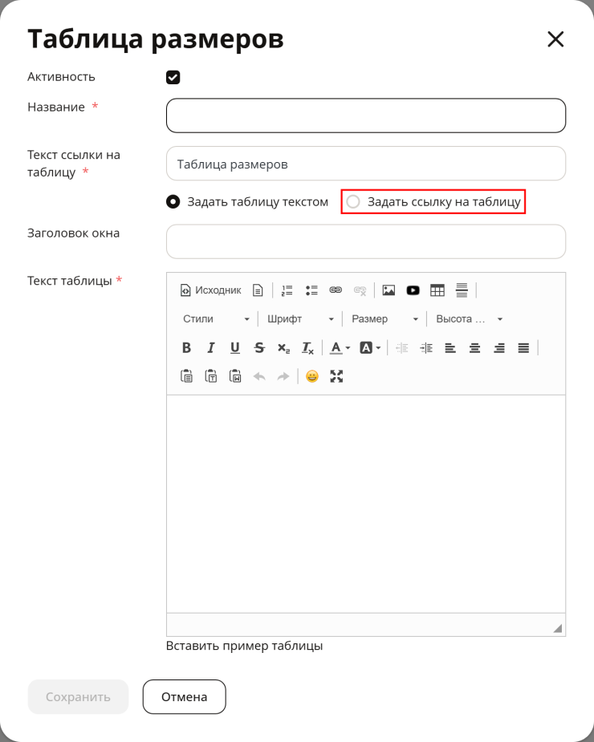Image resolution: width=594 pixels, height=742 pixels.
Task: Click the Название input field
Action: click(x=366, y=116)
